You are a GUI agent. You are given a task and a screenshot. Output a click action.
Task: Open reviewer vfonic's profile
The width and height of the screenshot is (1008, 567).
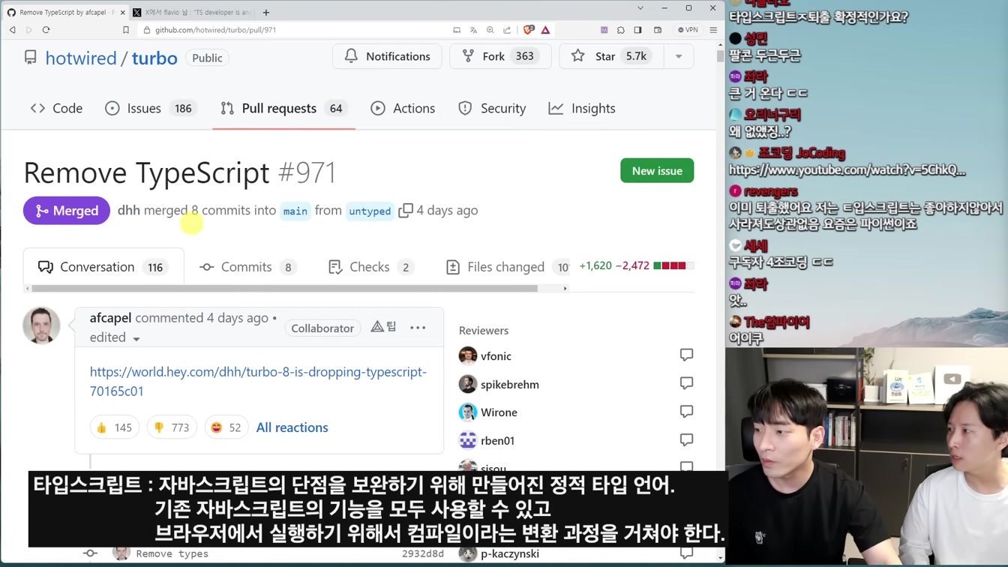[x=496, y=356]
